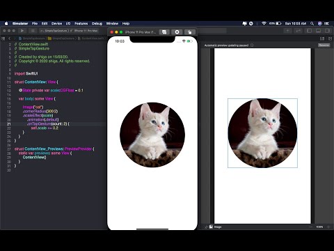Zoom in the preview canvas
Image resolution: width=334 pixels, height=251 pixels.
pyautogui.click(x=328, y=227)
